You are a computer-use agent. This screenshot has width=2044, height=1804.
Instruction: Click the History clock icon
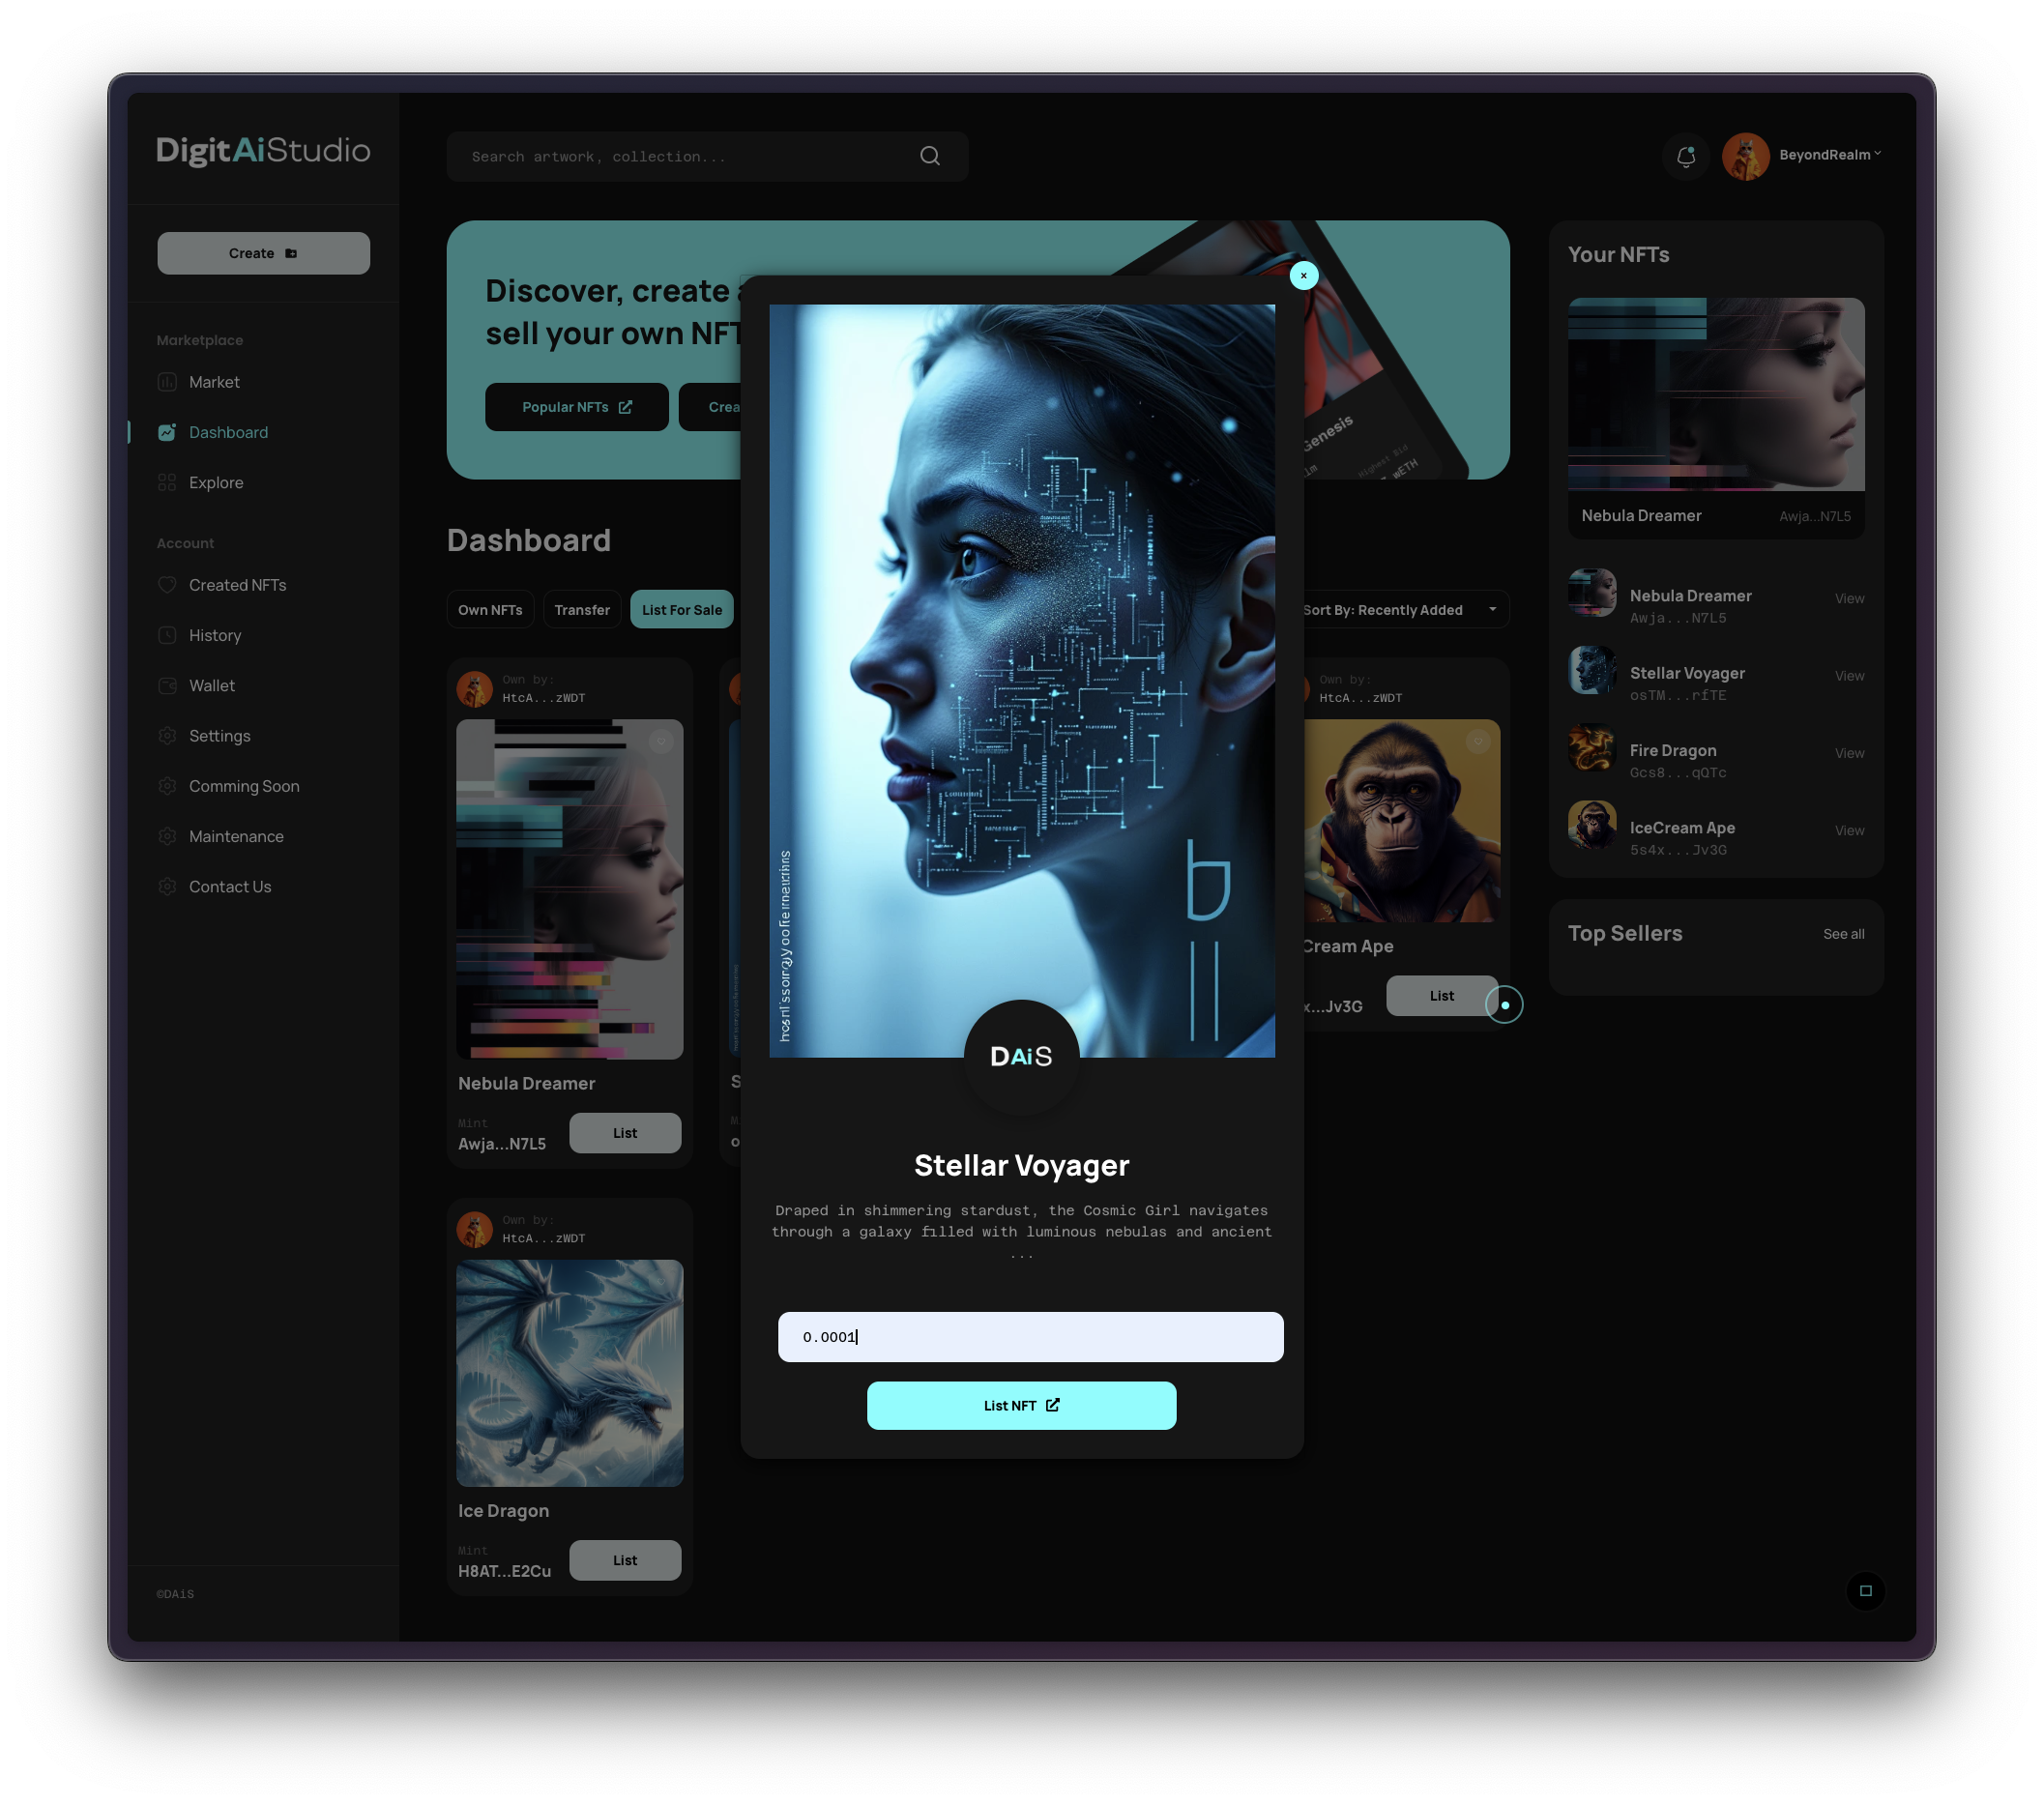click(x=167, y=635)
